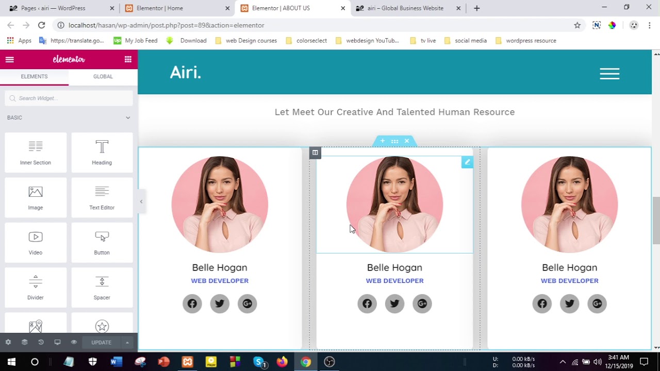Open the My Job Feed bookmark
Viewport: 660px width, 371px height.
point(136,41)
